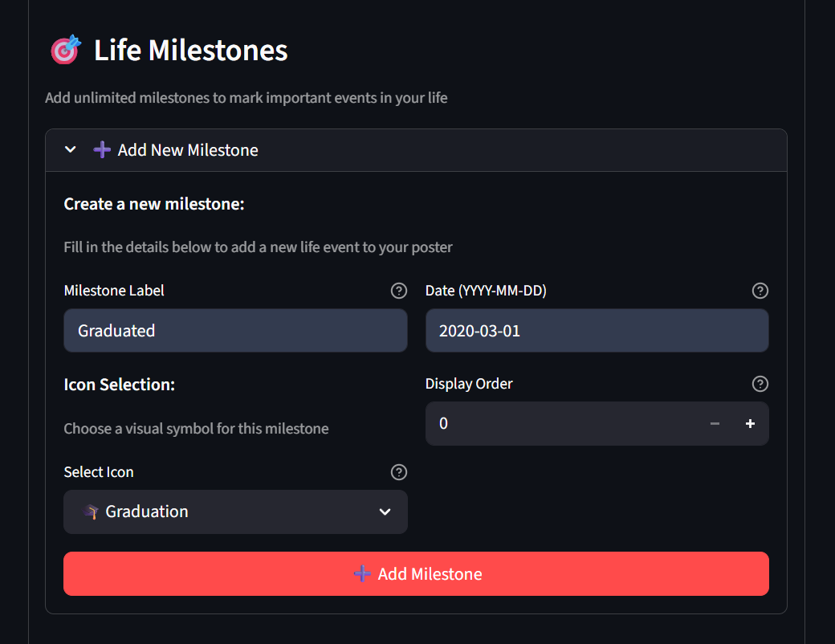The image size is (835, 644).
Task: Click the help icon next to Display Order
Action: [x=760, y=384]
